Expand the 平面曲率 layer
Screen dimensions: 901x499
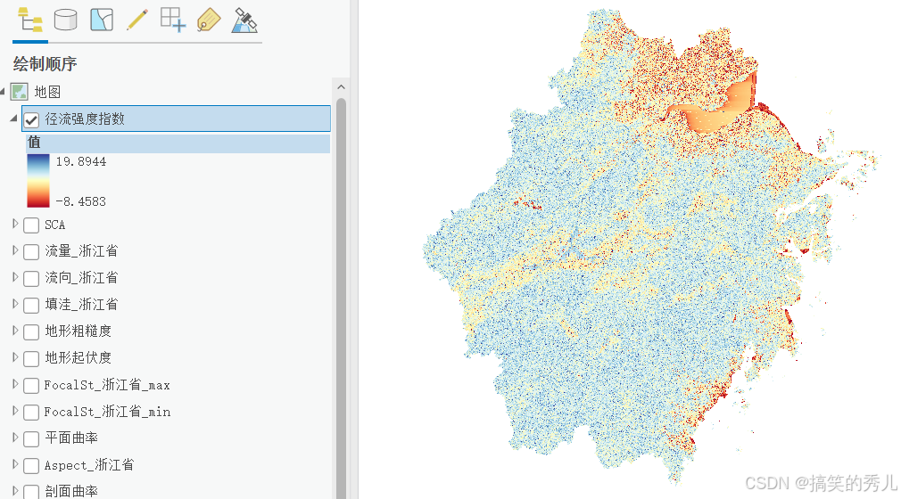15,437
